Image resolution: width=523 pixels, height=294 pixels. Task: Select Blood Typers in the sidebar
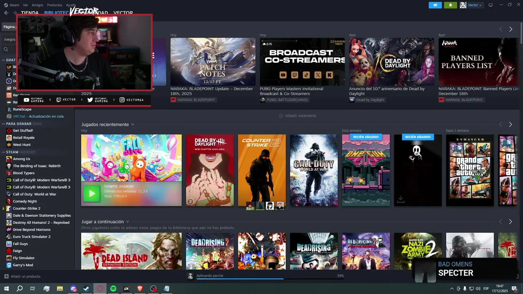click(x=24, y=173)
